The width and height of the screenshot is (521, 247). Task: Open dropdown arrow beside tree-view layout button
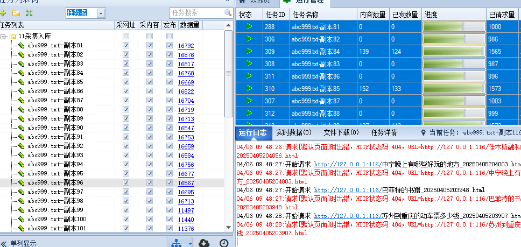pyautogui.click(x=190, y=243)
